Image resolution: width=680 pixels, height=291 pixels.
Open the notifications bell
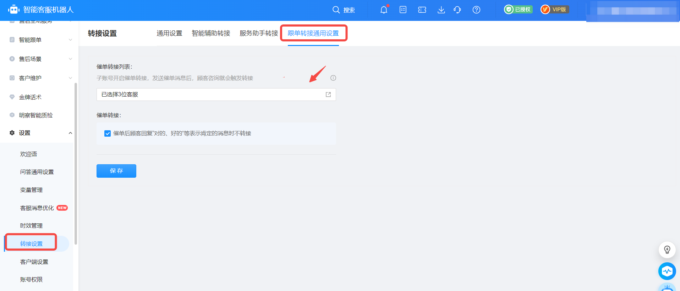[x=384, y=10]
